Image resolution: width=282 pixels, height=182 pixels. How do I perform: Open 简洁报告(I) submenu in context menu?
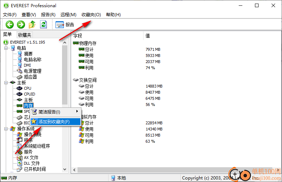(56, 112)
